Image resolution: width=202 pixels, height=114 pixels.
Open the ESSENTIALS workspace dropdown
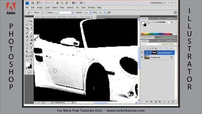(x=158, y=3)
